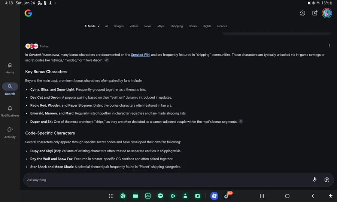The image size is (337, 202).
Task: Switch to the News tab
Action: coord(148,26)
